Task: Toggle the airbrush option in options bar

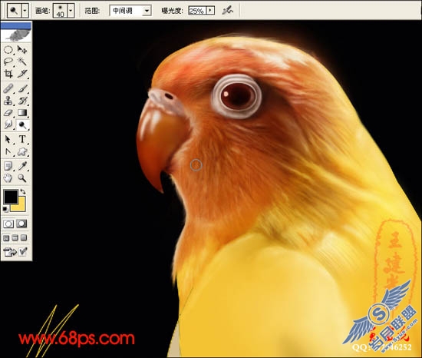Action: tap(227, 11)
